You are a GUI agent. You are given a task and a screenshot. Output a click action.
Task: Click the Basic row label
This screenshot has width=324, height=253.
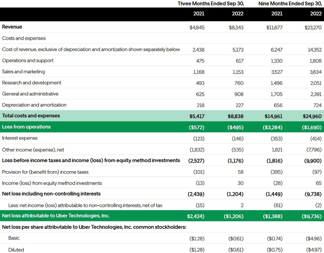pyautogui.click(x=14, y=238)
